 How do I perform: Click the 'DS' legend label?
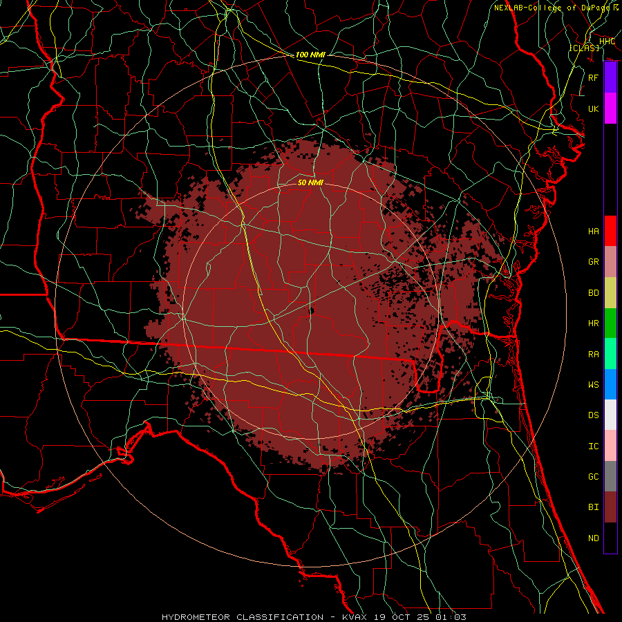pyautogui.click(x=594, y=415)
